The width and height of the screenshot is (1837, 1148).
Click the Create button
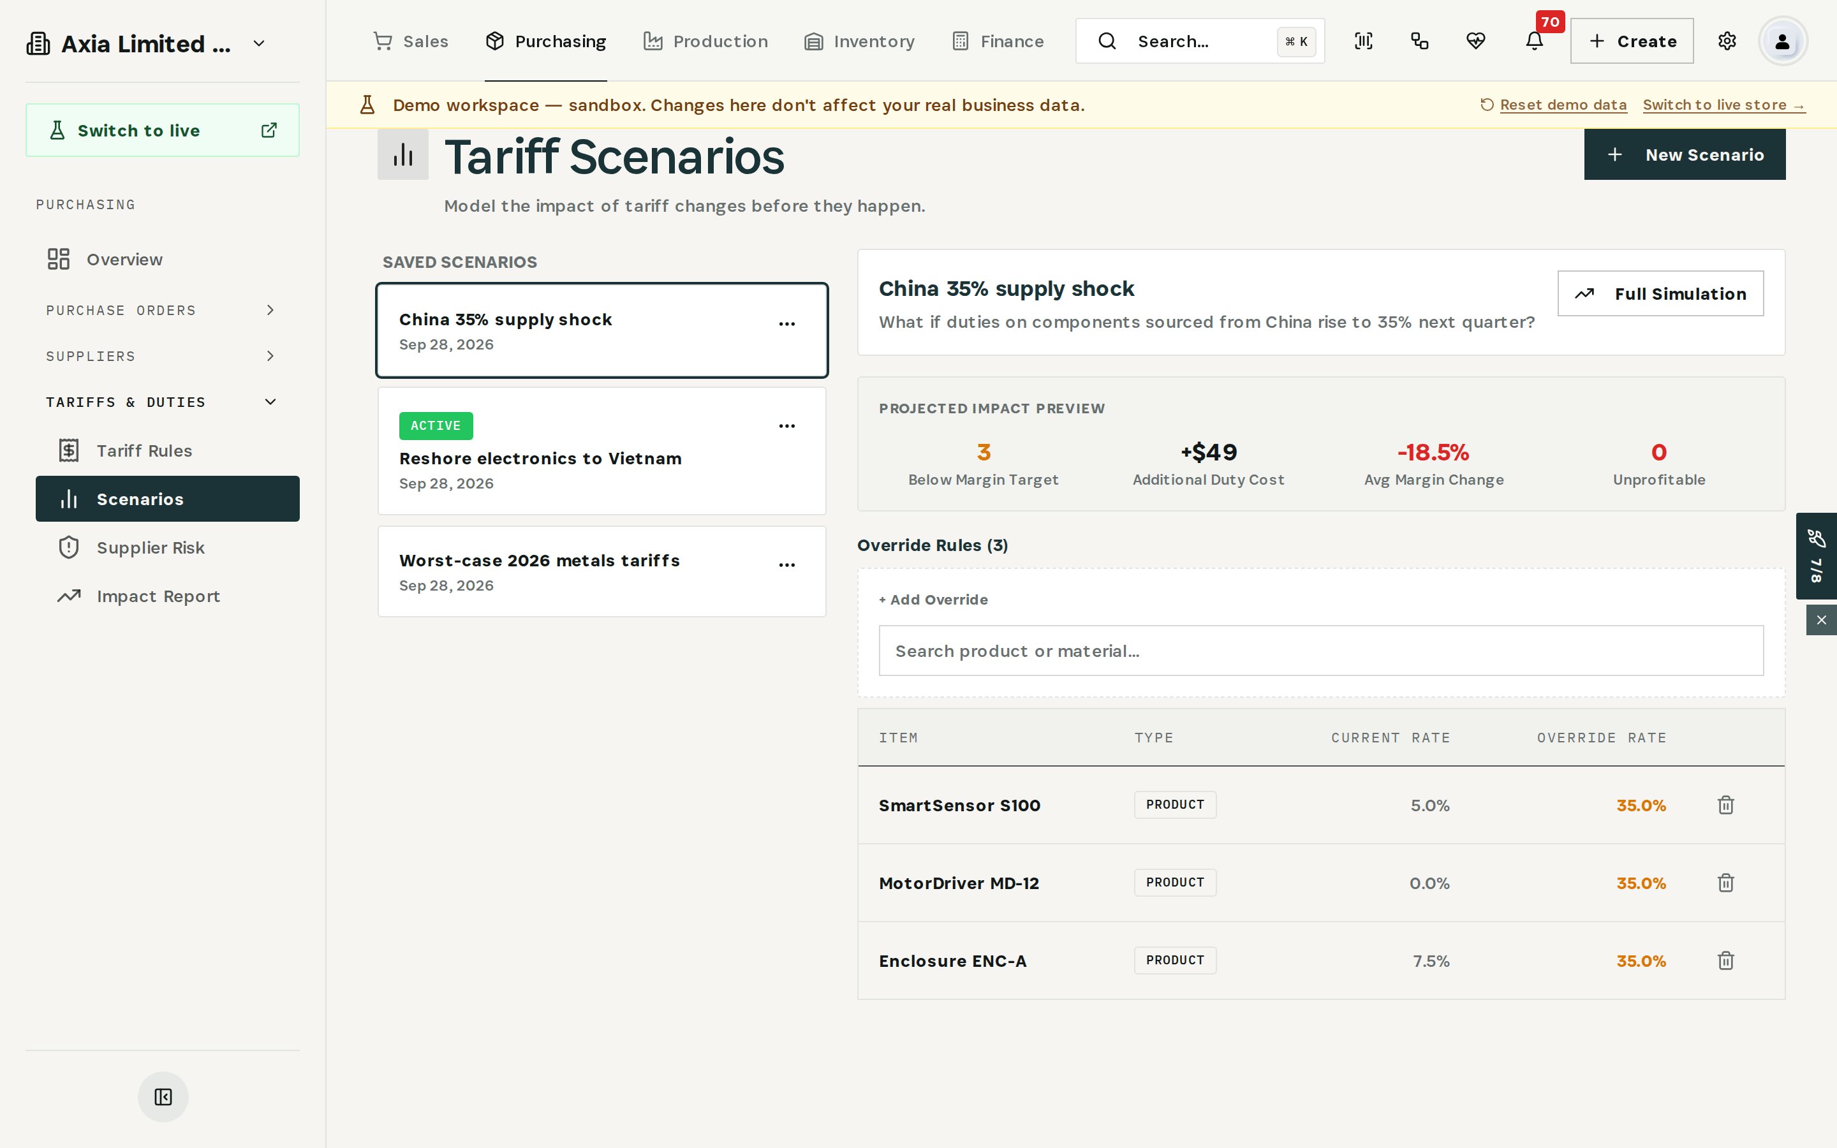1631,41
